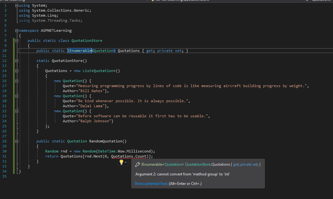Click the Show potential fixes link

point(152,183)
